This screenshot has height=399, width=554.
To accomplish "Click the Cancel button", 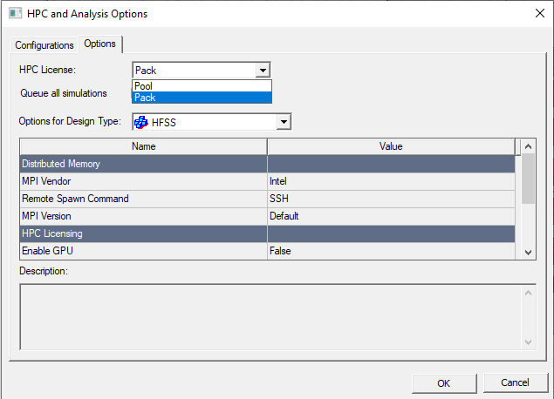I will (x=514, y=382).
